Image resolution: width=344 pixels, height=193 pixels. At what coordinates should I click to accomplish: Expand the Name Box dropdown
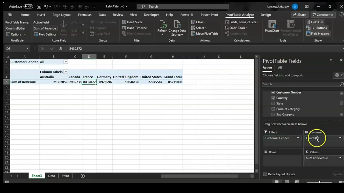point(27,49)
